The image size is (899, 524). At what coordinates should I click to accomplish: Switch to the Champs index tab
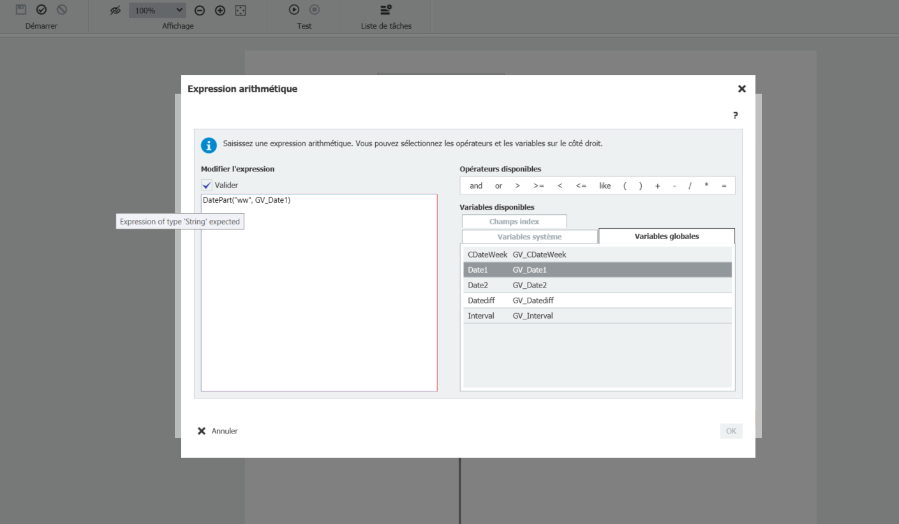click(x=514, y=221)
